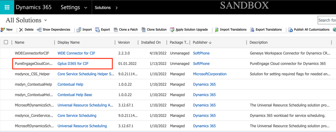Click the Clone a Patch icon
This screenshot has height=132, width=336.
(116, 30)
